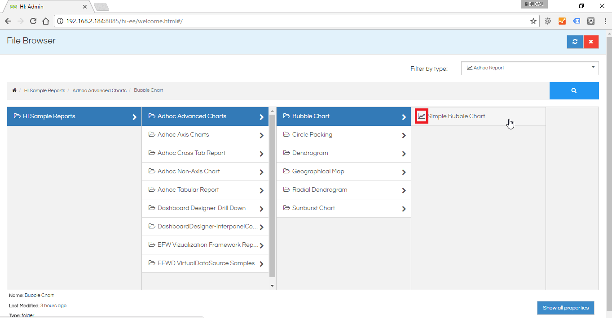Open Simple Bubble Chart report icon
The image size is (612, 318).
pos(422,116)
